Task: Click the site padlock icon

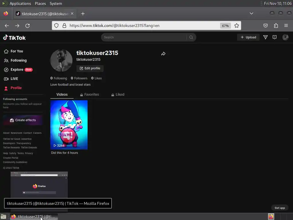Action: 64,25
